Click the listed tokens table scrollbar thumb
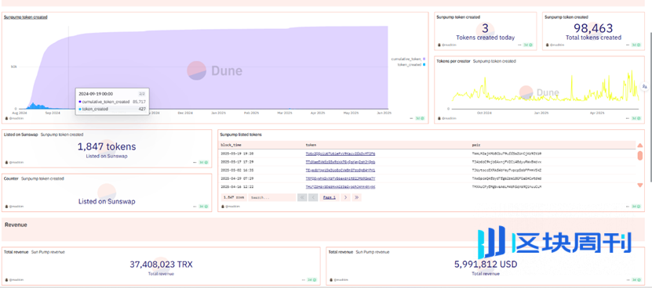The image size is (652, 288). pyautogui.click(x=640, y=155)
